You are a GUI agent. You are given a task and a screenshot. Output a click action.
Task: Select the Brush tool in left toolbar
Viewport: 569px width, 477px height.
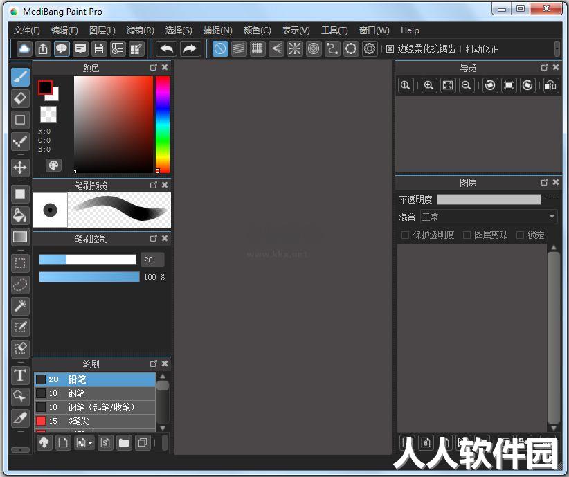pyautogui.click(x=20, y=78)
